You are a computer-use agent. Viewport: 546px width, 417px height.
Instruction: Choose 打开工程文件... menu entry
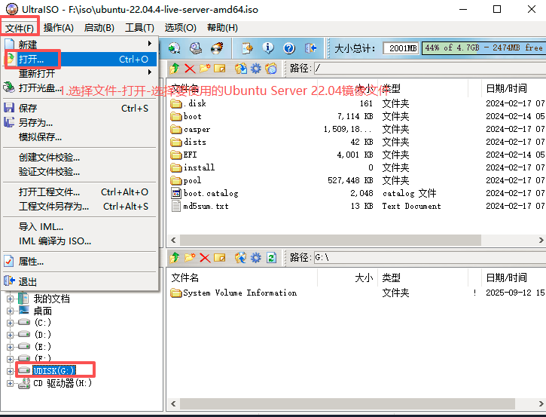(x=80, y=192)
